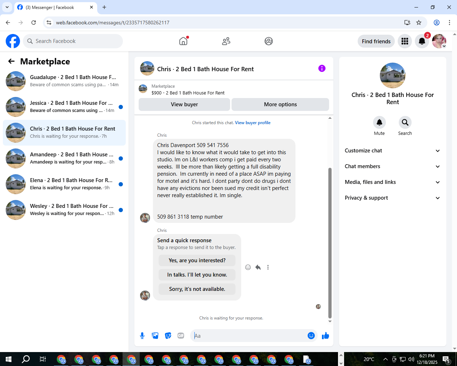Open Windows taskbar search
Image resolution: width=457 pixels, height=366 pixels.
pyautogui.click(x=26, y=359)
